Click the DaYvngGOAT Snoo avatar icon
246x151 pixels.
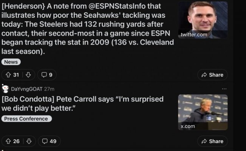point(5,89)
